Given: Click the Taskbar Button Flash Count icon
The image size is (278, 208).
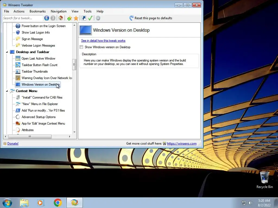Looking at the screenshot, I should (18, 65).
